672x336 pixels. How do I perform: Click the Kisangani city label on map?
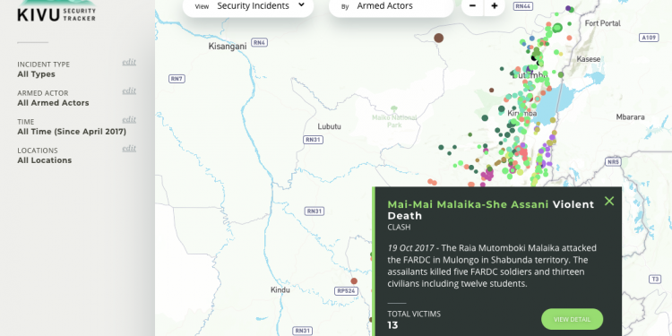click(x=228, y=47)
